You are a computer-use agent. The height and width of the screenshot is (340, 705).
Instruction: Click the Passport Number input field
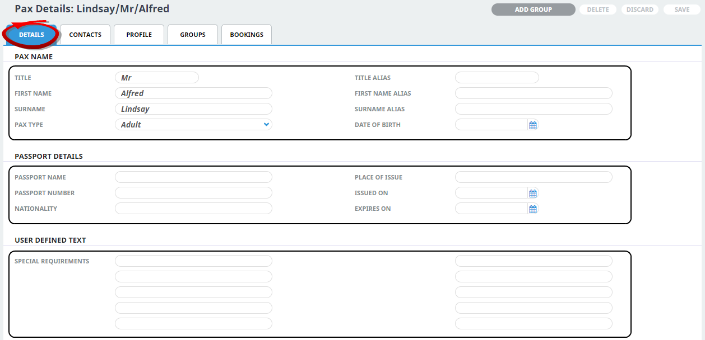[193, 193]
